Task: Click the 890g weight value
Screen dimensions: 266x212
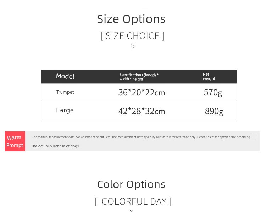Action: [x=214, y=111]
